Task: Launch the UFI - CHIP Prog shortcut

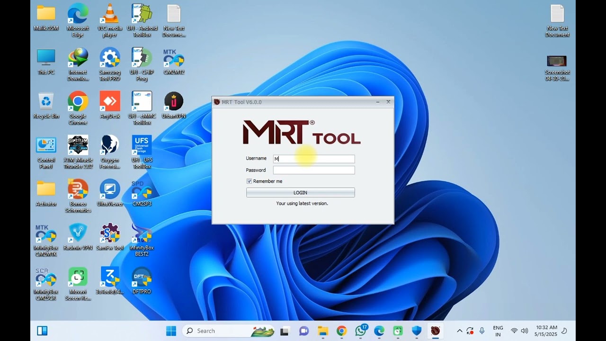Action: pos(142,64)
